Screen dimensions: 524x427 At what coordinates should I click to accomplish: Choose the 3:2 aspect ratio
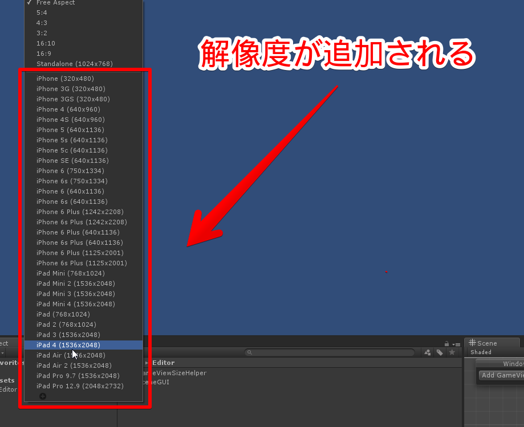pyautogui.click(x=84, y=34)
